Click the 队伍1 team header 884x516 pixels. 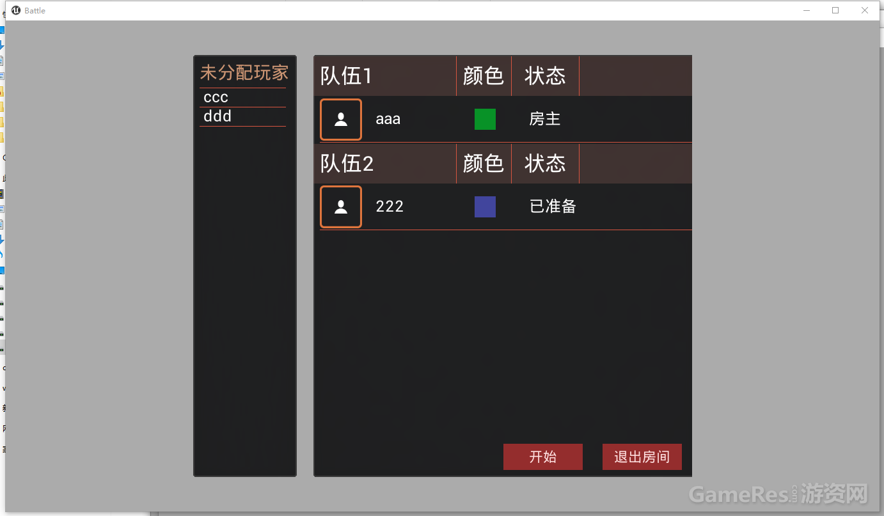click(x=347, y=75)
